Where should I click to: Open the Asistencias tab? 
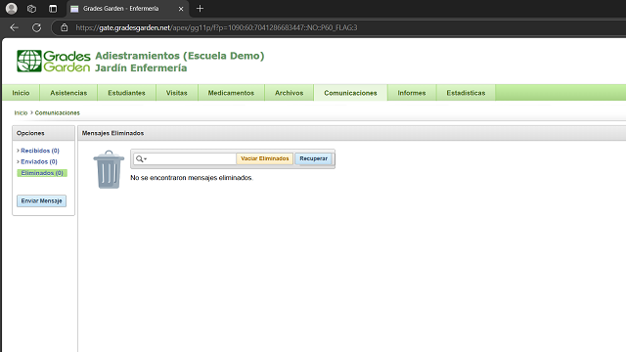click(68, 93)
